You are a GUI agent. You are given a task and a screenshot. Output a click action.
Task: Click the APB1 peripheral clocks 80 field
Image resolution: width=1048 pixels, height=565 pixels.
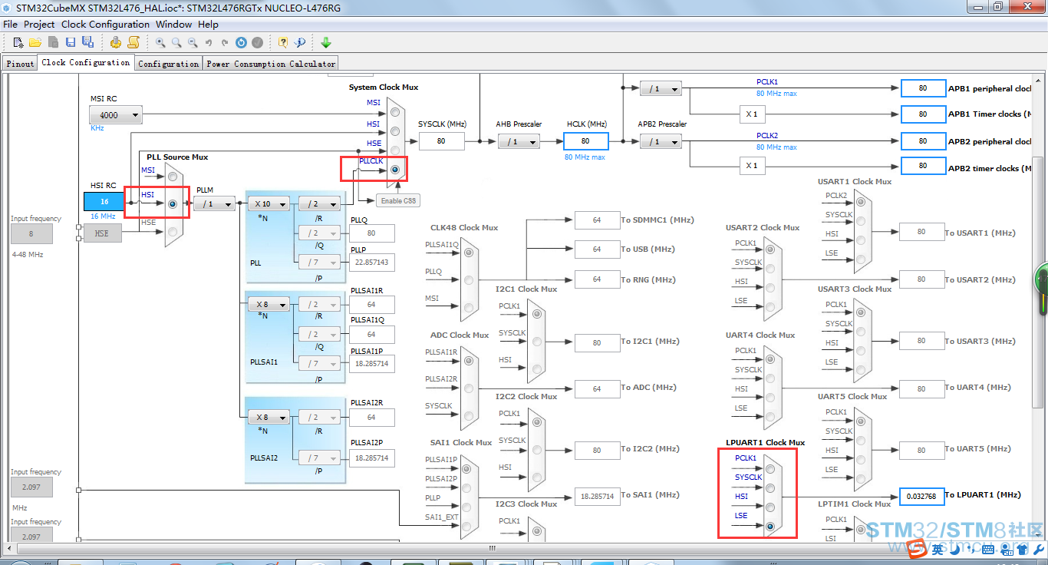pos(923,88)
